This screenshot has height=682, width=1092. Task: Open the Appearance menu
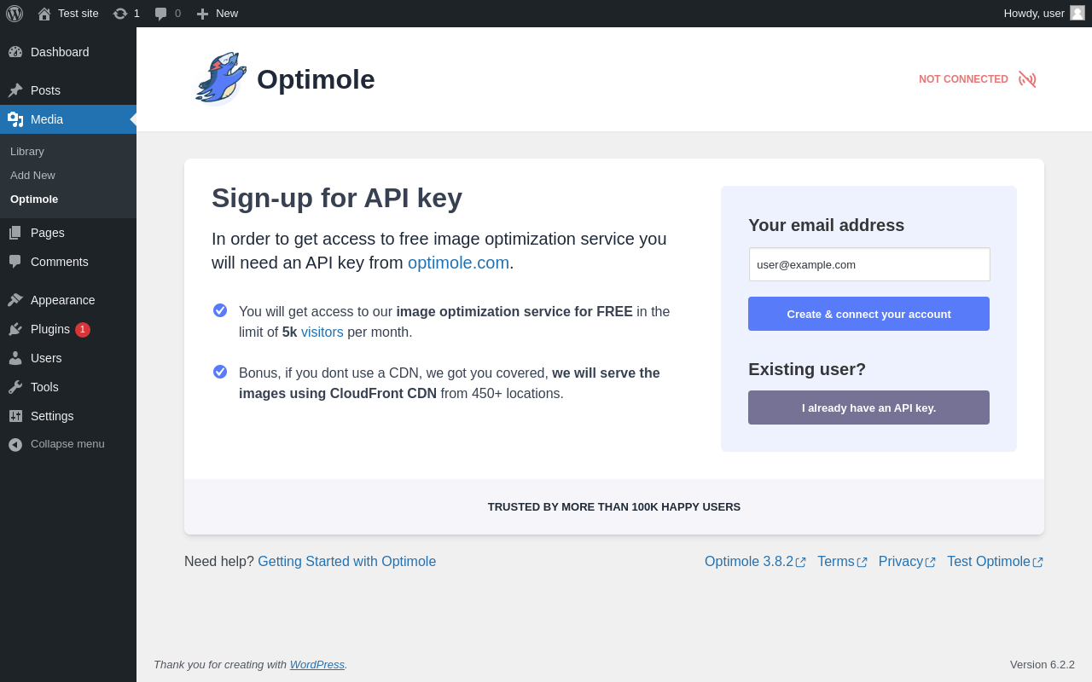click(x=62, y=300)
